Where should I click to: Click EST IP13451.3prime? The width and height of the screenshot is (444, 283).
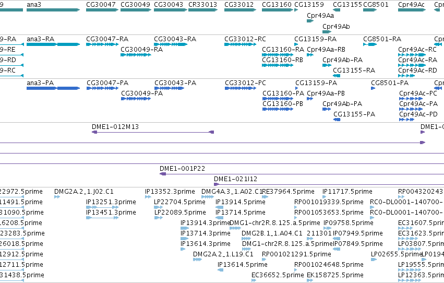(x=102, y=218)
